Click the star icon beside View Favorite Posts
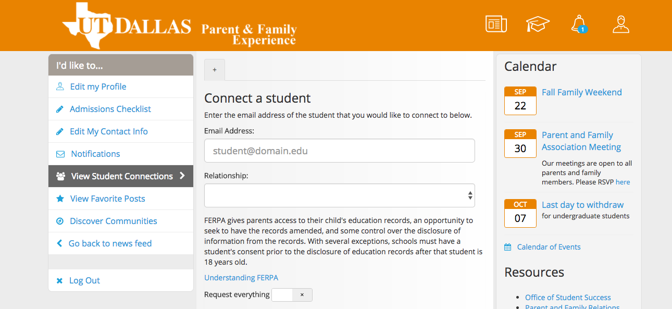This screenshot has width=672, height=309. tap(60, 199)
